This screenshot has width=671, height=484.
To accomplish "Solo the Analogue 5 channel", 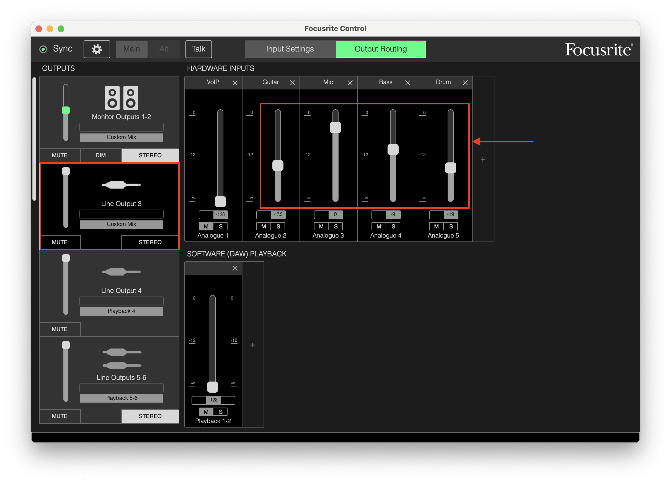I will click(451, 226).
